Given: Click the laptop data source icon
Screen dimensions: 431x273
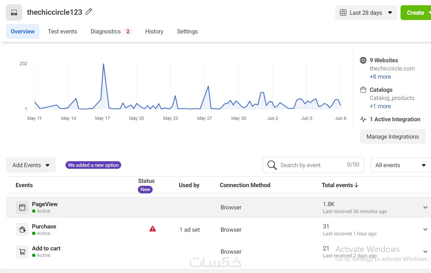Looking at the screenshot, I should (14, 12).
